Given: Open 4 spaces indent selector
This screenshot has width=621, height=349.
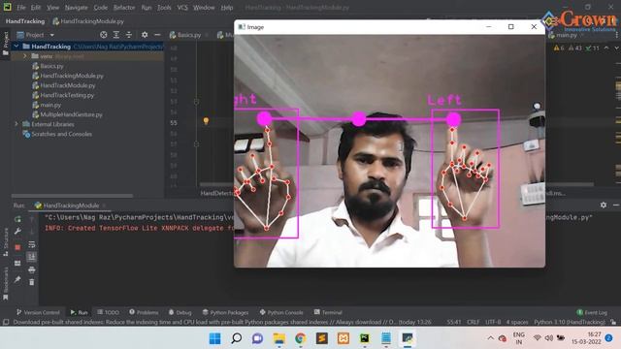Looking at the screenshot, I should [x=517, y=322].
